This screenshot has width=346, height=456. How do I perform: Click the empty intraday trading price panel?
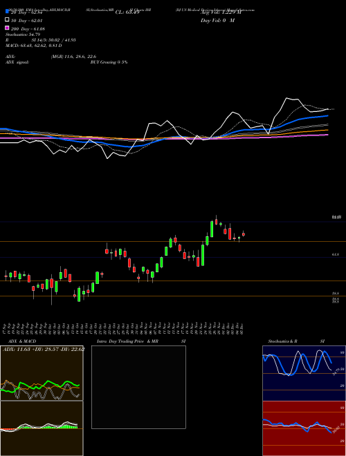coord(138,387)
